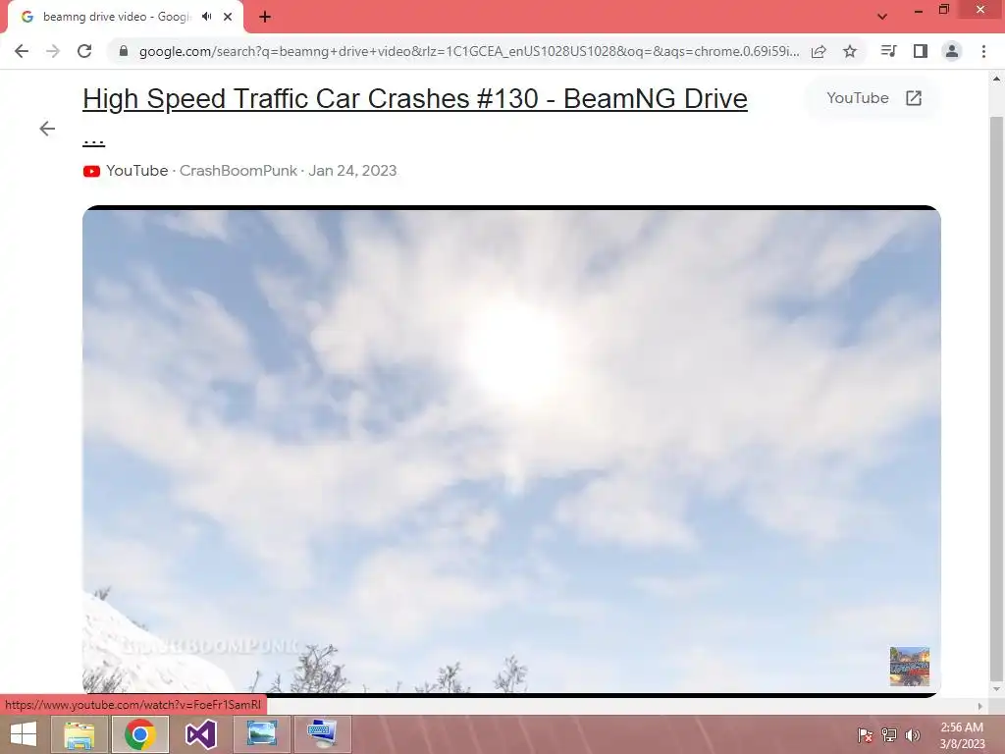
Task: Open the volume speaker tray icon
Action: point(913,734)
